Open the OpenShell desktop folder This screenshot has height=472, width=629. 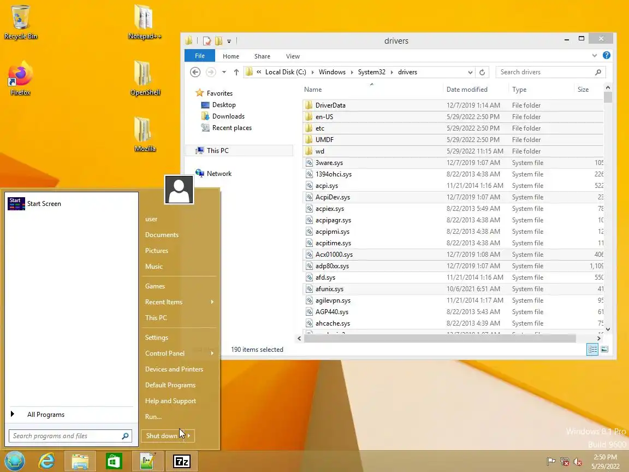coord(144,78)
